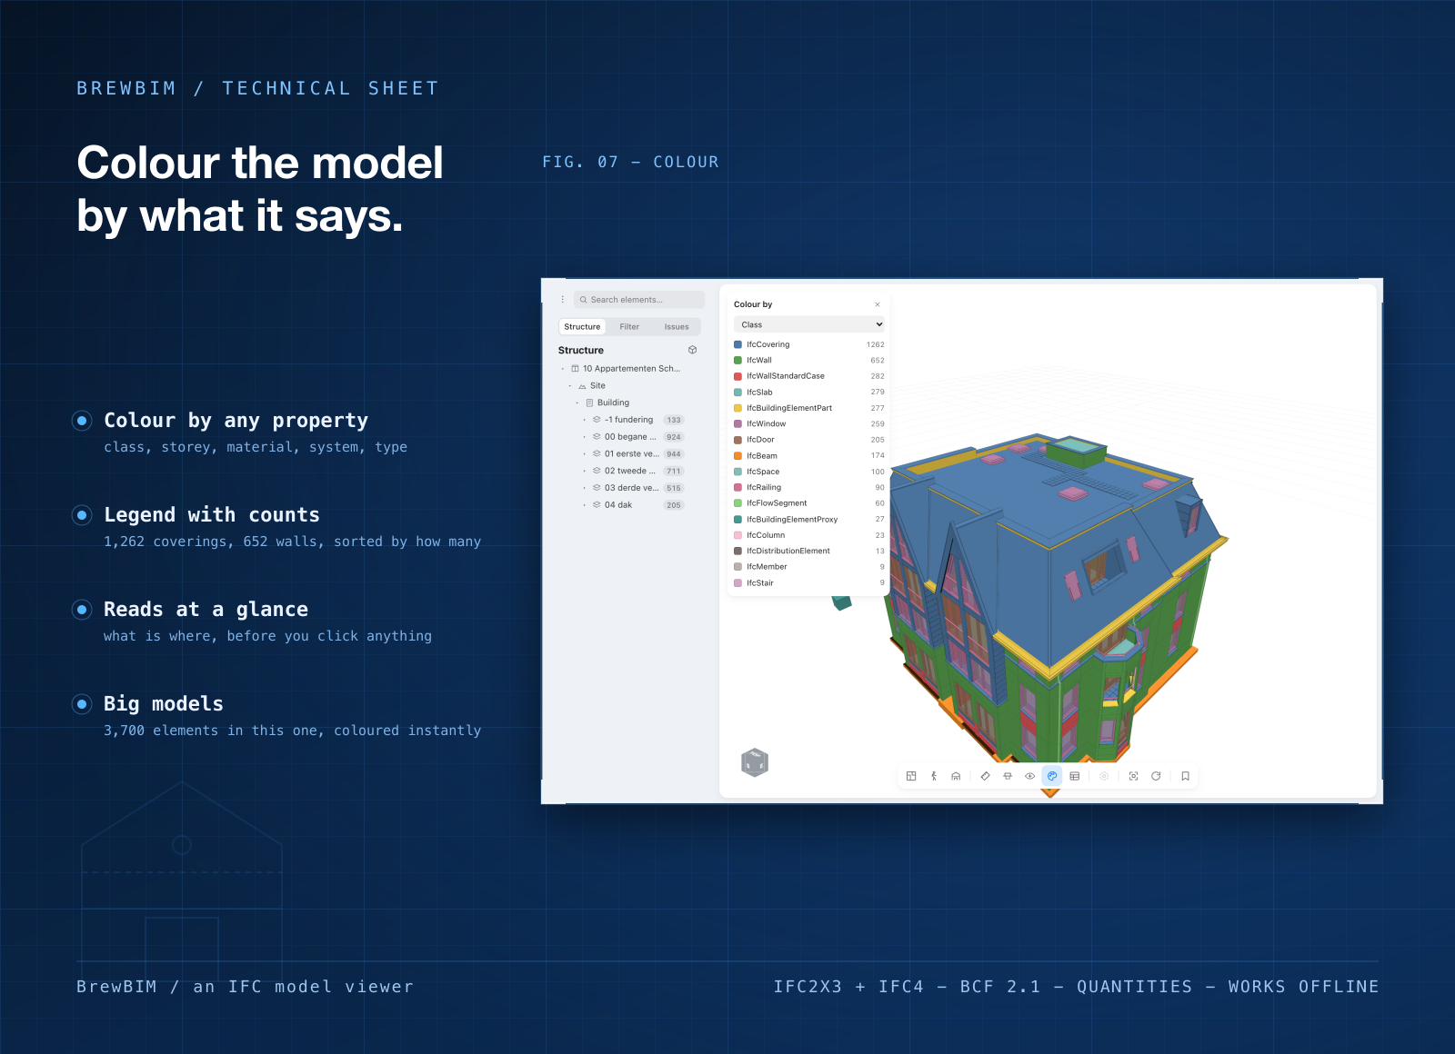
Task: Open the three-dot sidebar menu
Action: pos(563,299)
